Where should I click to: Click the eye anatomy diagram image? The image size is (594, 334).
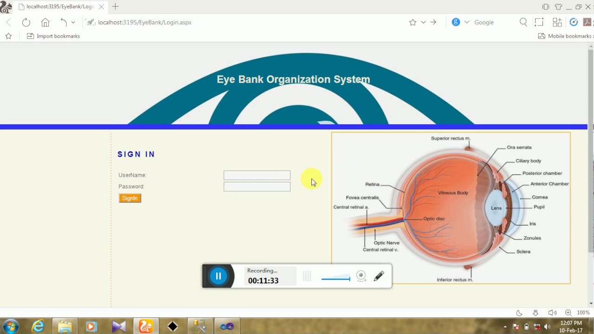coord(451,208)
